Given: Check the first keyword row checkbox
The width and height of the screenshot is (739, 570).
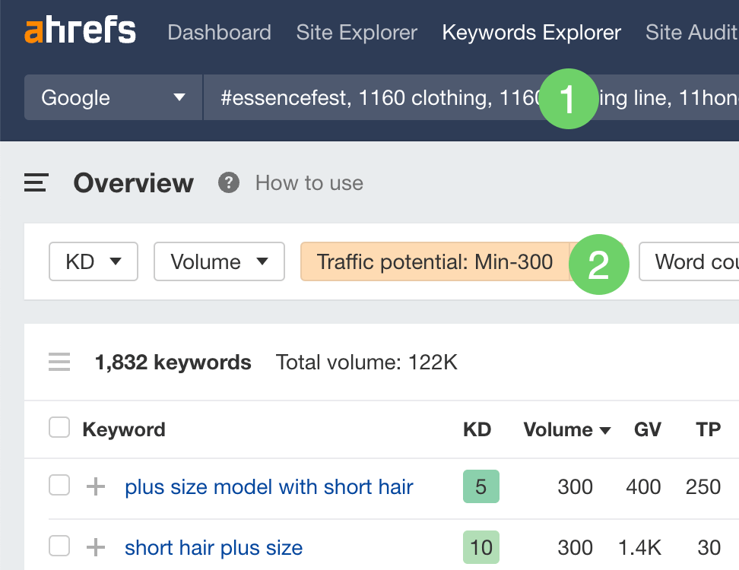Looking at the screenshot, I should (59, 486).
